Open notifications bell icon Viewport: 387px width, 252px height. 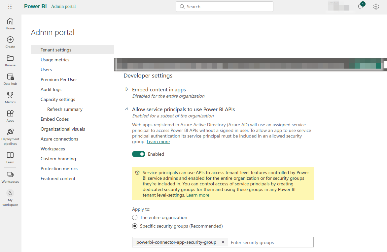point(360,6)
